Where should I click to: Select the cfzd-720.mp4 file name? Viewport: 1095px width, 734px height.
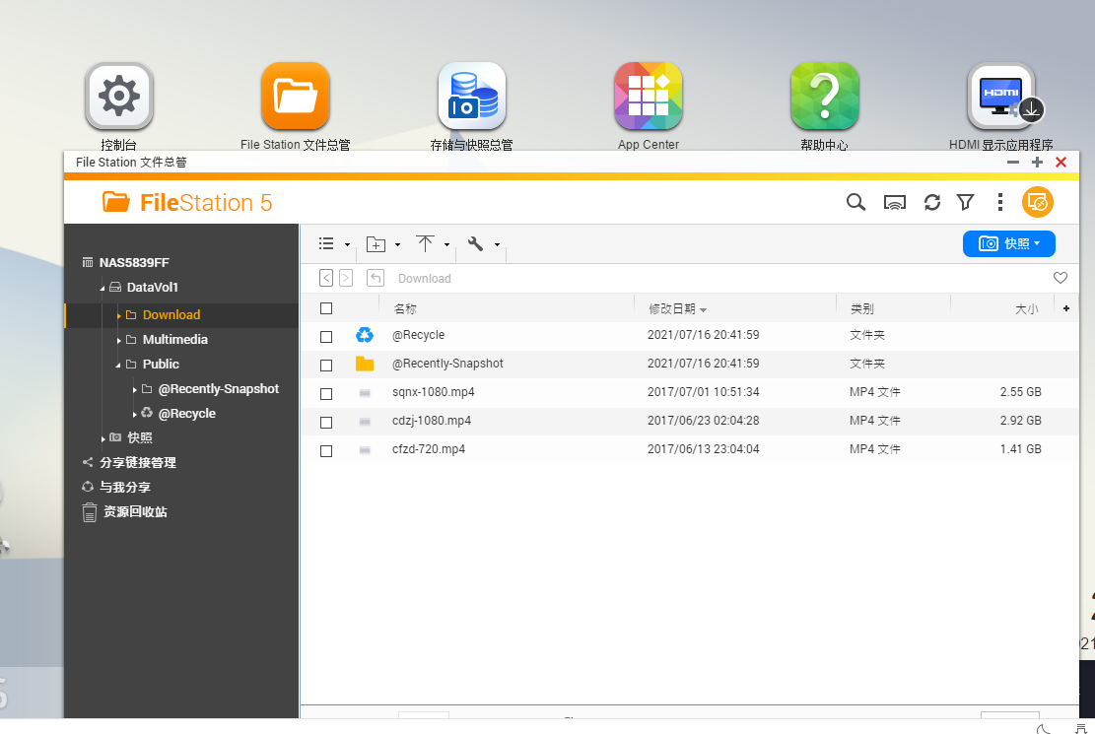pyautogui.click(x=429, y=449)
